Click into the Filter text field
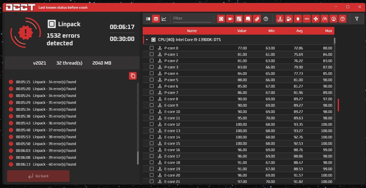366x188 pixels. [192, 18]
